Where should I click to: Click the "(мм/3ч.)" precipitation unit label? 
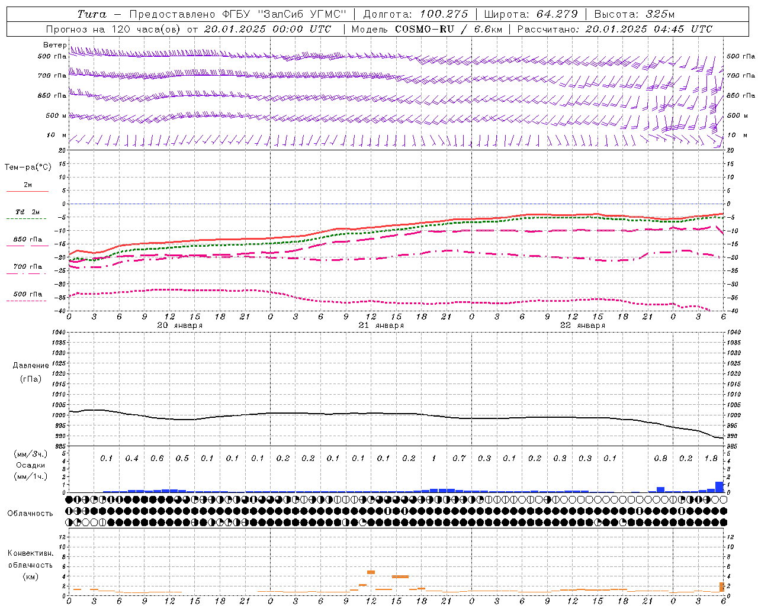[31, 454]
